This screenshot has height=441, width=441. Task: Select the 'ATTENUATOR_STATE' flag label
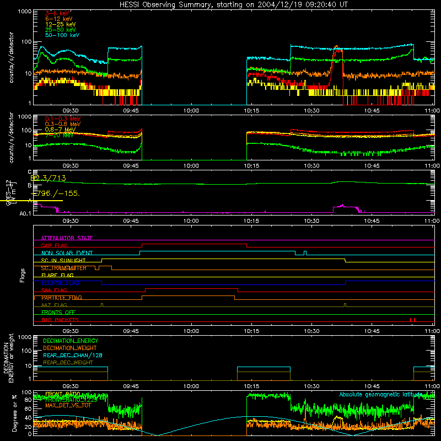pyautogui.click(x=67, y=238)
